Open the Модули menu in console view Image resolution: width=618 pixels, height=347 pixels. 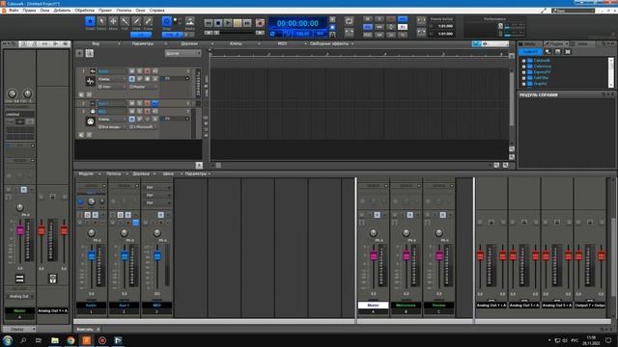coord(86,173)
